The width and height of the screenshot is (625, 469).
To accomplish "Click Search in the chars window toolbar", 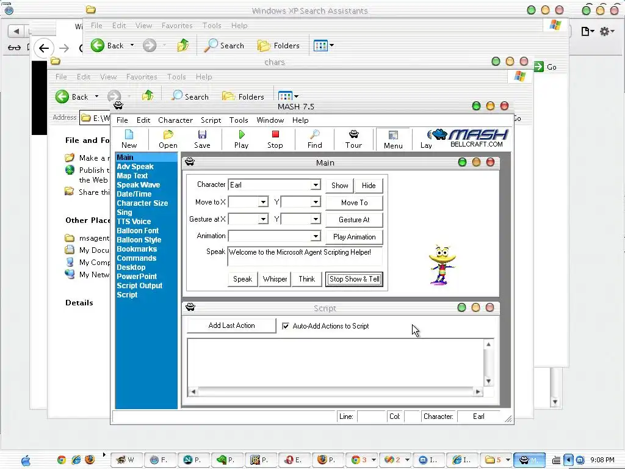I will tap(190, 96).
